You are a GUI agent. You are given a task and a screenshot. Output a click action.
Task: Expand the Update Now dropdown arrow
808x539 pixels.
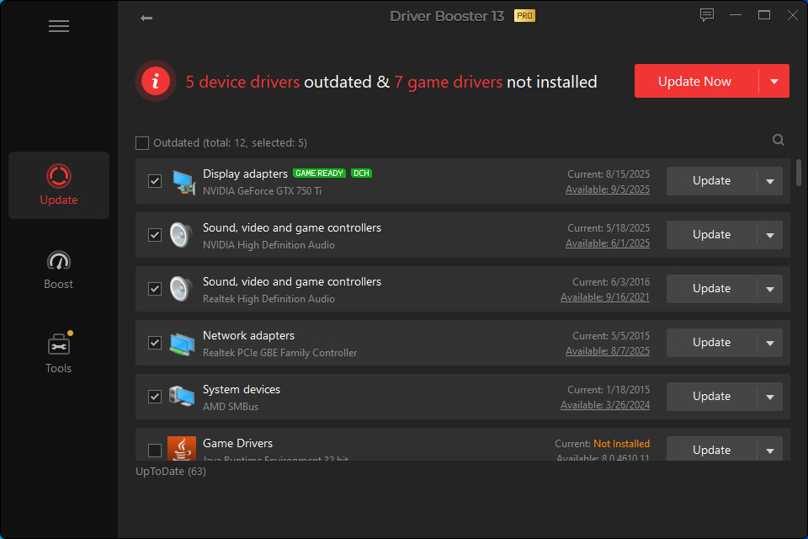(773, 81)
